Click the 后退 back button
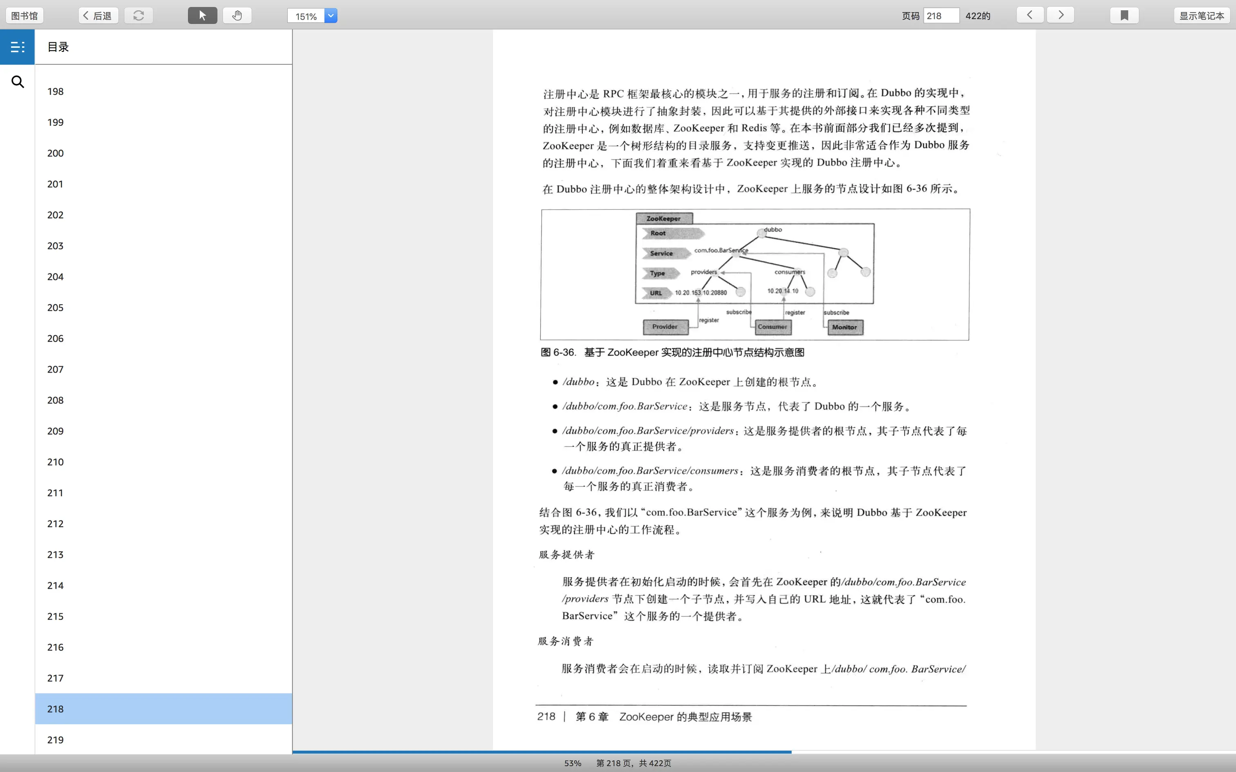 click(x=98, y=16)
